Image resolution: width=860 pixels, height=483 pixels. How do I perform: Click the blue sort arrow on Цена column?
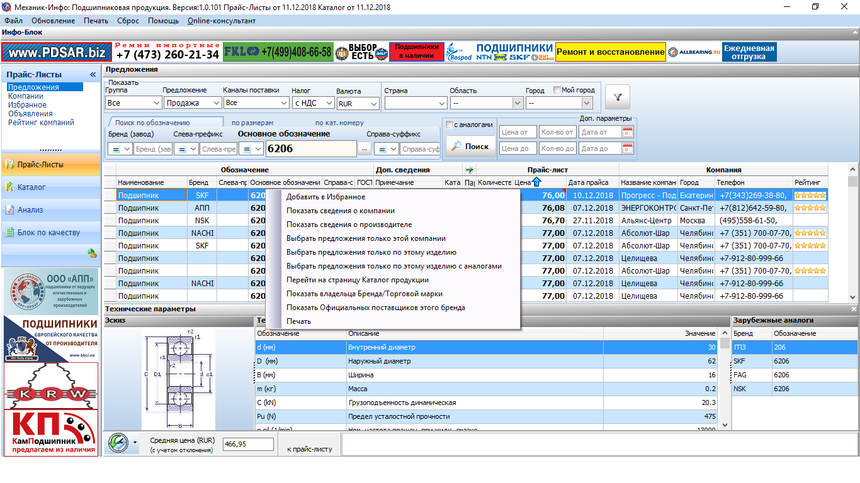(536, 182)
